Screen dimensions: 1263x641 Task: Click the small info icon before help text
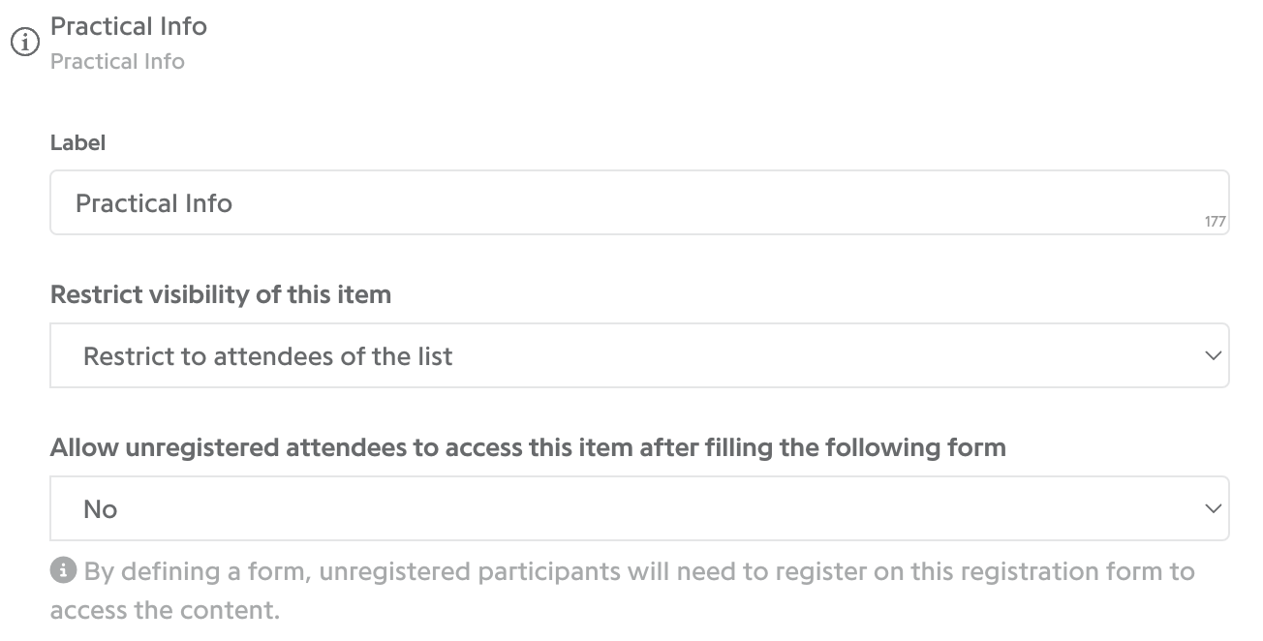point(63,571)
